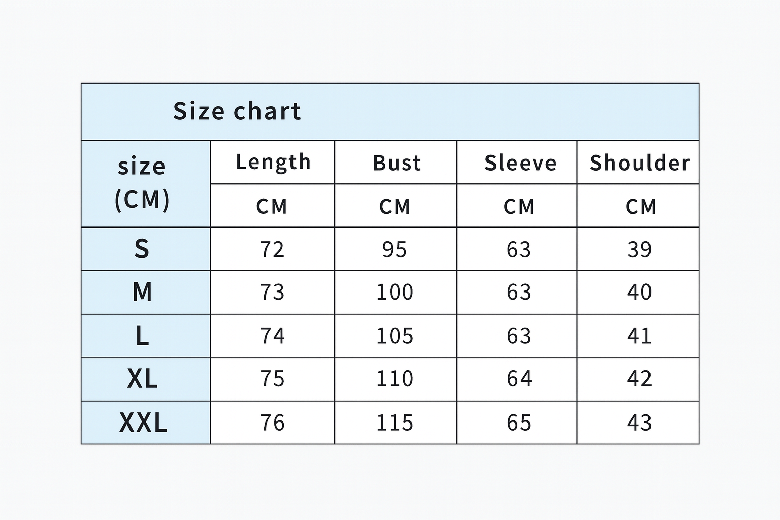Select the Length value 72 for size S

(x=272, y=249)
